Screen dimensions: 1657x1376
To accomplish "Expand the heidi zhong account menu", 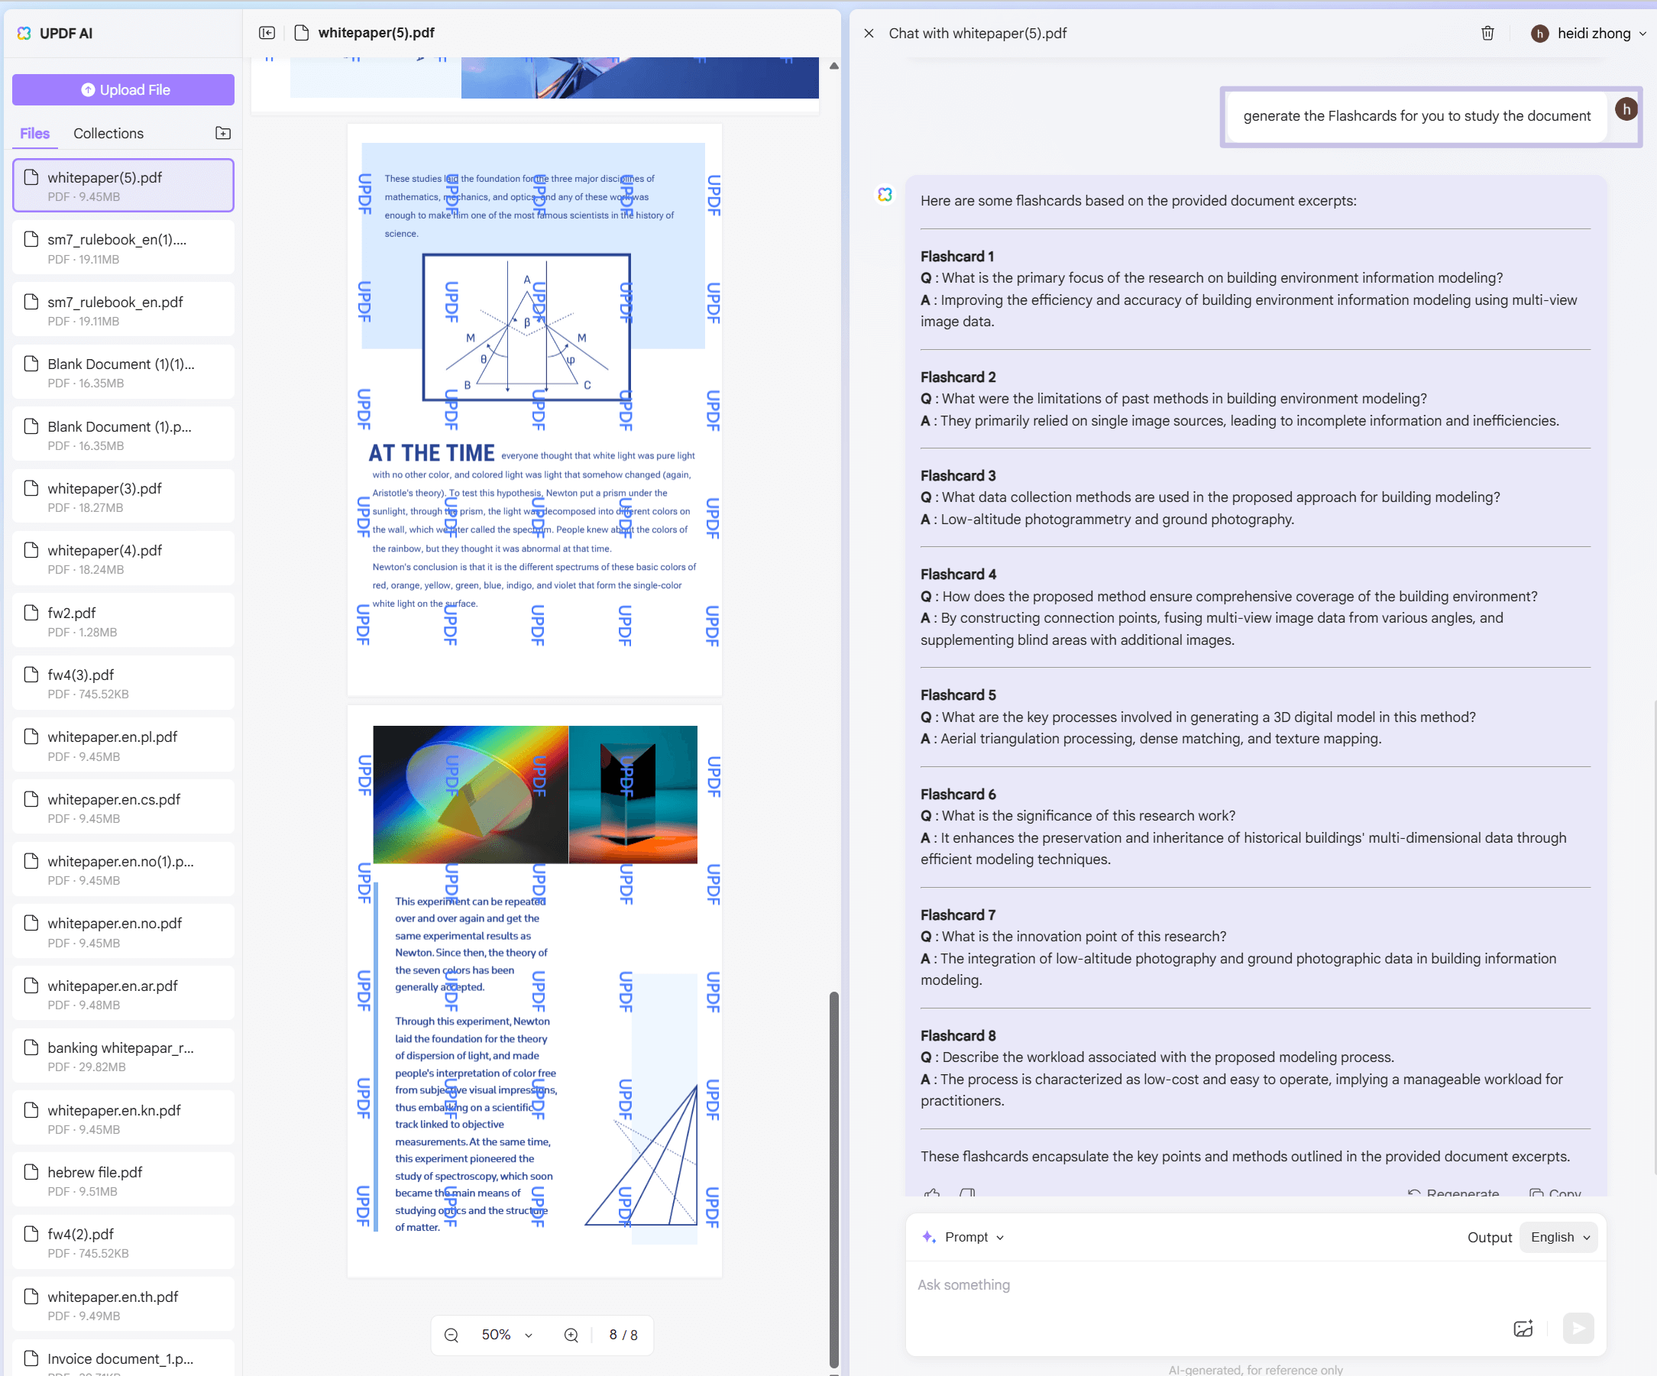I will [x=1588, y=33].
